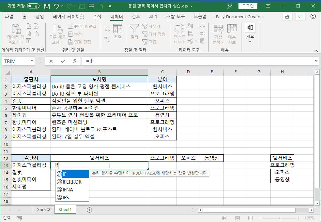The height and width of the screenshot is (222, 321).
Task: Select the IFS function suggestion
Action: pos(72,197)
